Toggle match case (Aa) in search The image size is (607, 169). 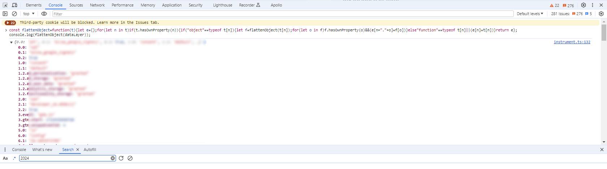(x=5, y=158)
